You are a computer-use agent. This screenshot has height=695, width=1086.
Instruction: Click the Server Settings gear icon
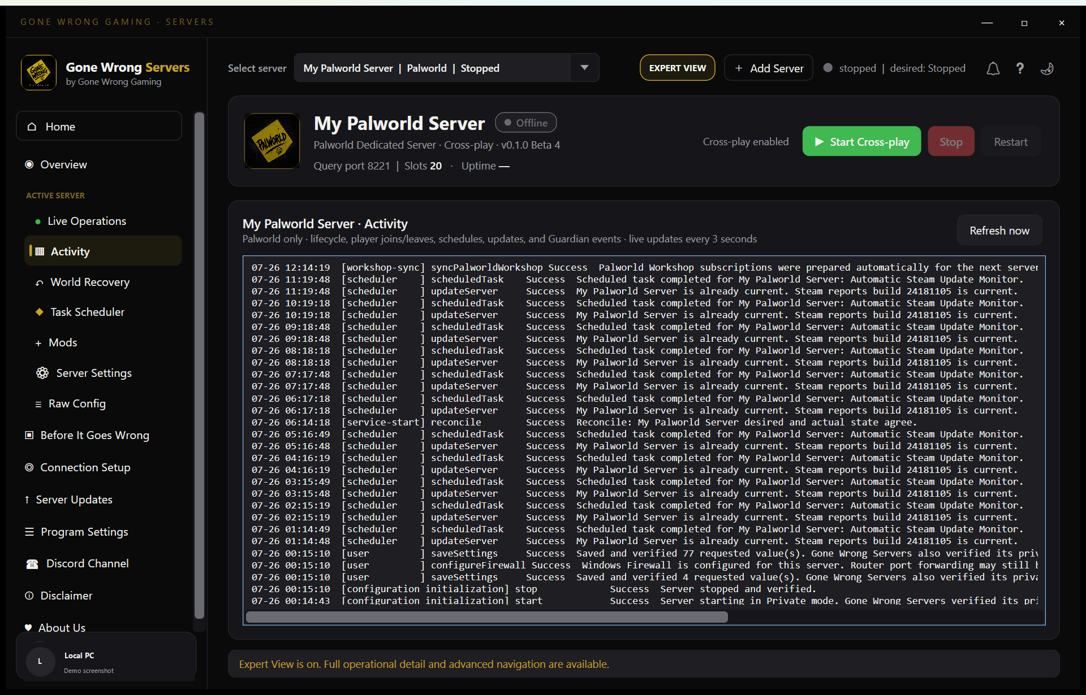[42, 373]
